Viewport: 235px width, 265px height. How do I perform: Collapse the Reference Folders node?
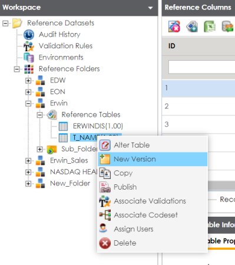coord(17,69)
